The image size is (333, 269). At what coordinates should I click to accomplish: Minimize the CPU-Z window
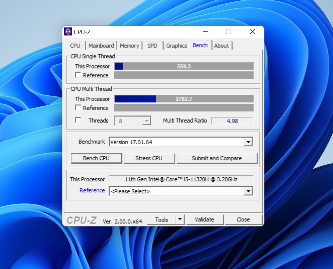(205, 32)
